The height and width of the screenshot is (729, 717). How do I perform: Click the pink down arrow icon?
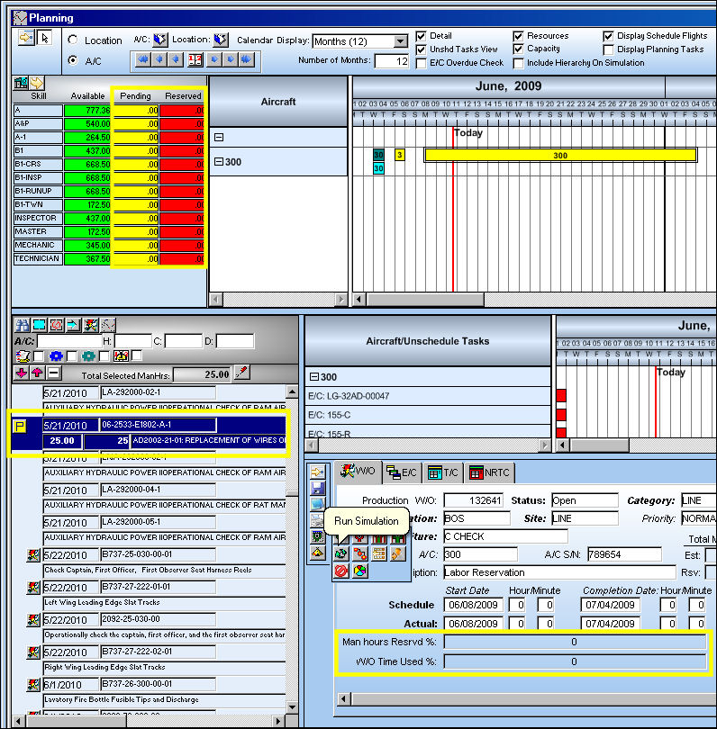(21, 373)
